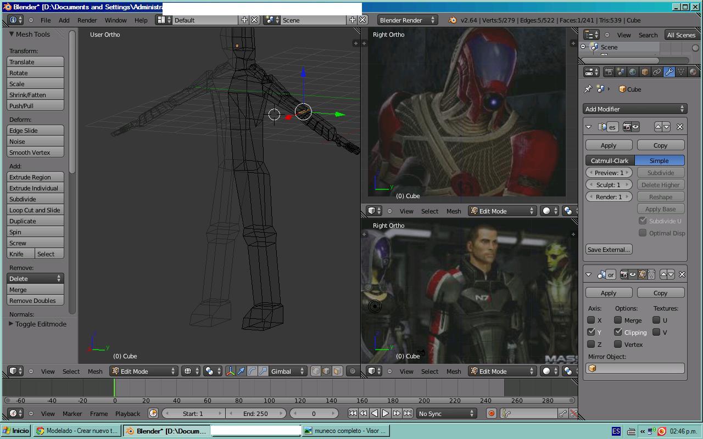Click the Loop Cut and Slide button

coord(35,210)
